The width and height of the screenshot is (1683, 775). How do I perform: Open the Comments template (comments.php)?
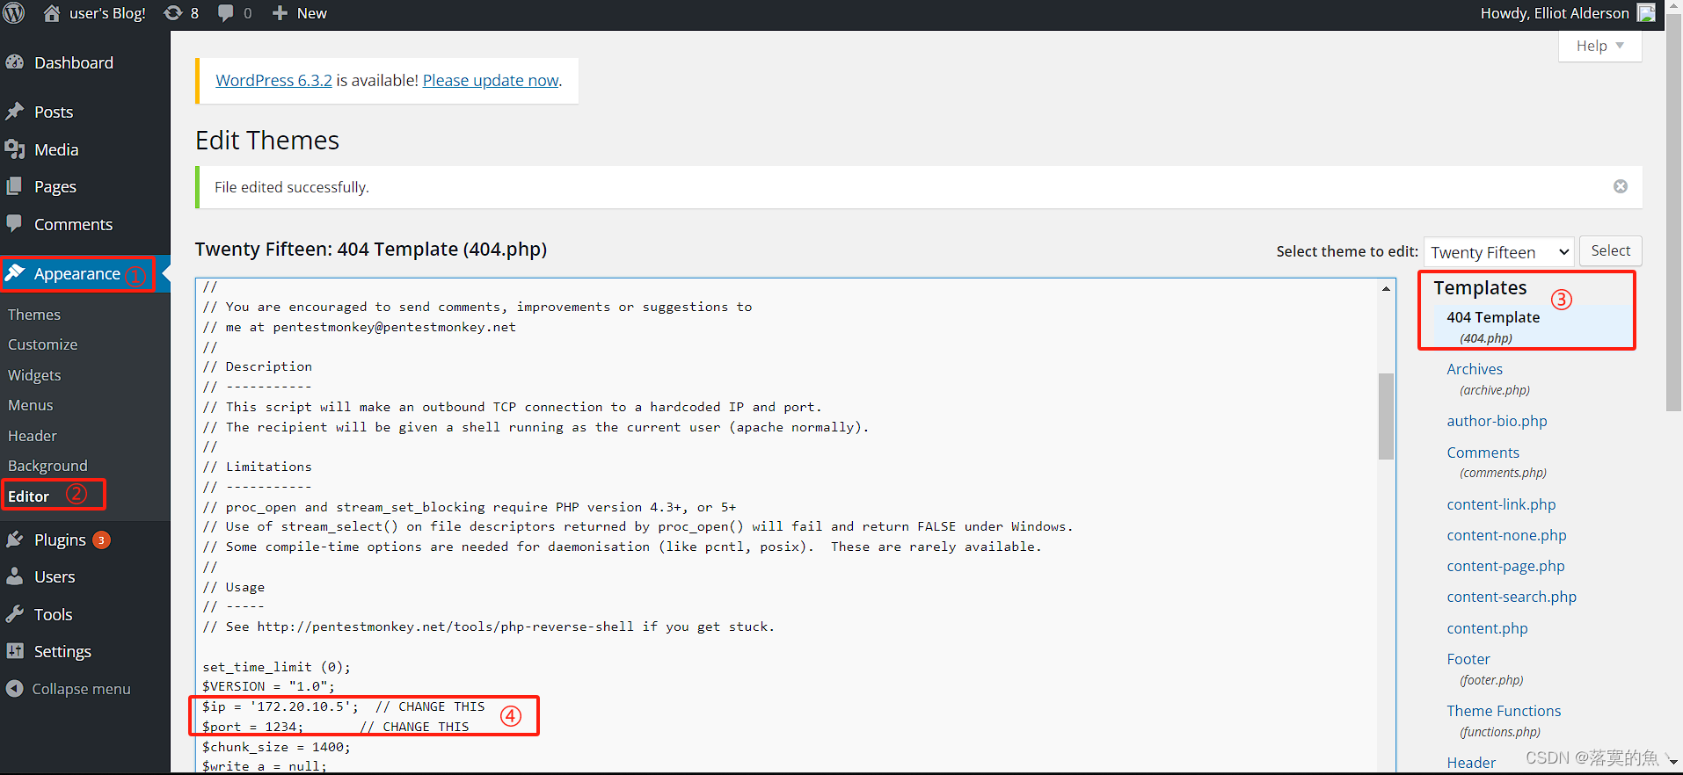1483,453
